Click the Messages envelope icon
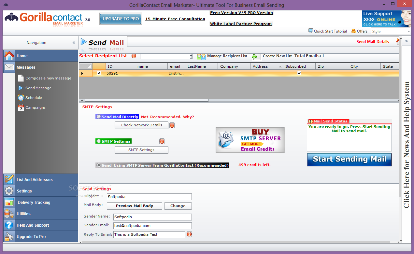Viewport: 414px width, 254px height. coord(9,67)
